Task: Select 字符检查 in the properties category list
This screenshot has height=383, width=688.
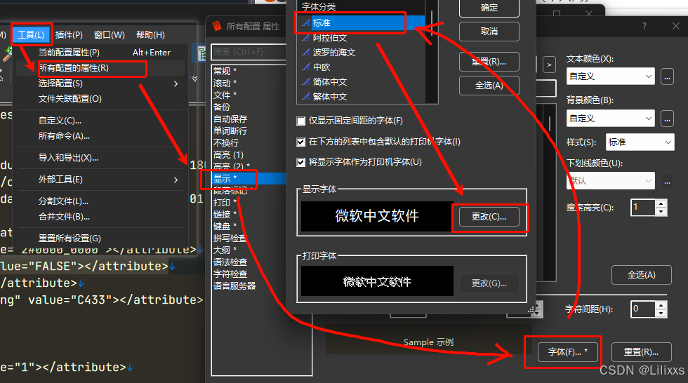Action: pos(230,274)
